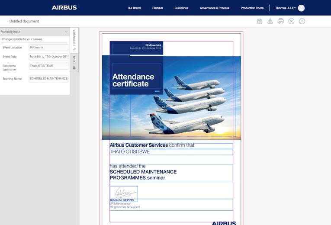The height and width of the screenshot is (225, 331).
Task: Open the Thomas JULE user dropdown
Action: [x=286, y=8]
